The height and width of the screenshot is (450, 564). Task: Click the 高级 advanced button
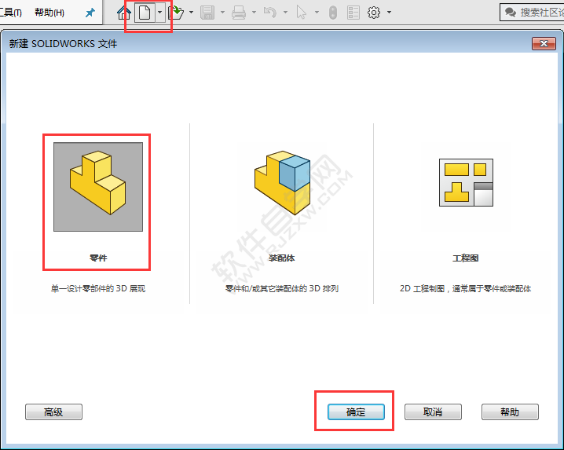point(53,412)
